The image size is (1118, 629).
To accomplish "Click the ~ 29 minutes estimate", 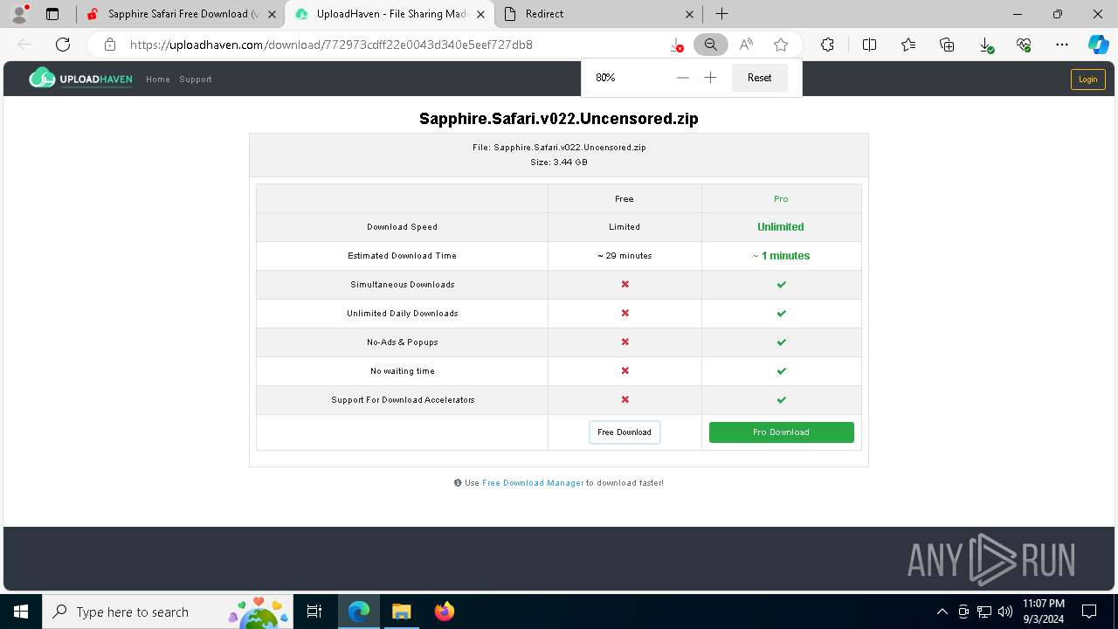I will pos(625,256).
